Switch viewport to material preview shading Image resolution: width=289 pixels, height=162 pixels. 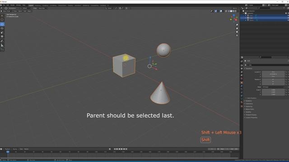pyautogui.click(x=233, y=11)
